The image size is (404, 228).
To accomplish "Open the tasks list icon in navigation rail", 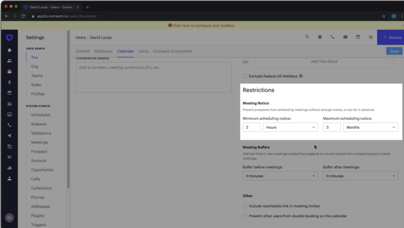I will [x=9, y=104].
